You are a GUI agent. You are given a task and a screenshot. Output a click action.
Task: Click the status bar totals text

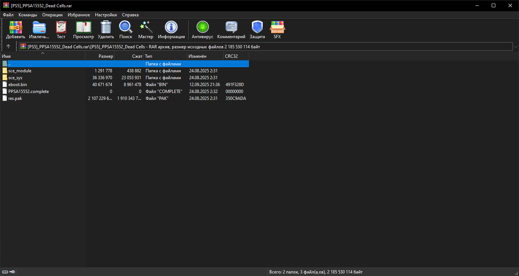coord(316,272)
